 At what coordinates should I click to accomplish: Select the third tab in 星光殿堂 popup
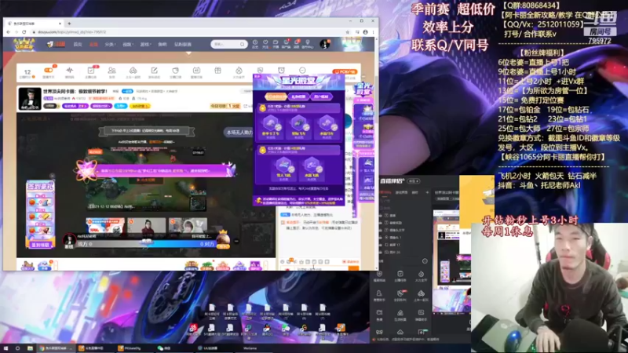[x=321, y=96]
